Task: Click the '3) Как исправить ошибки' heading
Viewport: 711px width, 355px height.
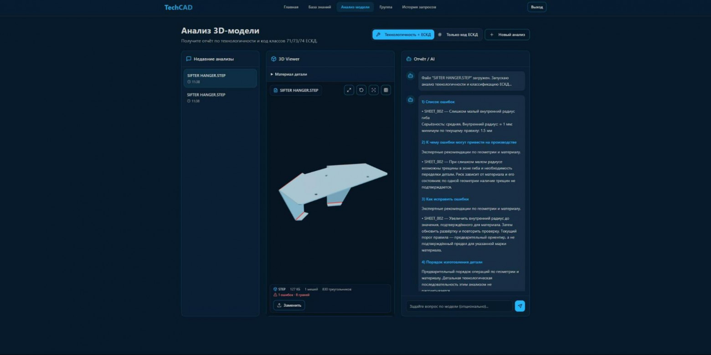Action: point(445,199)
